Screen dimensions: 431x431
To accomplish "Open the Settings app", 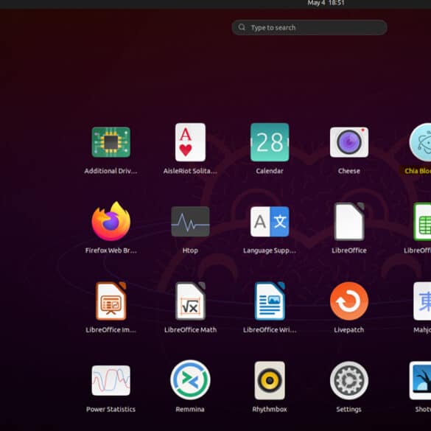I will point(349,380).
